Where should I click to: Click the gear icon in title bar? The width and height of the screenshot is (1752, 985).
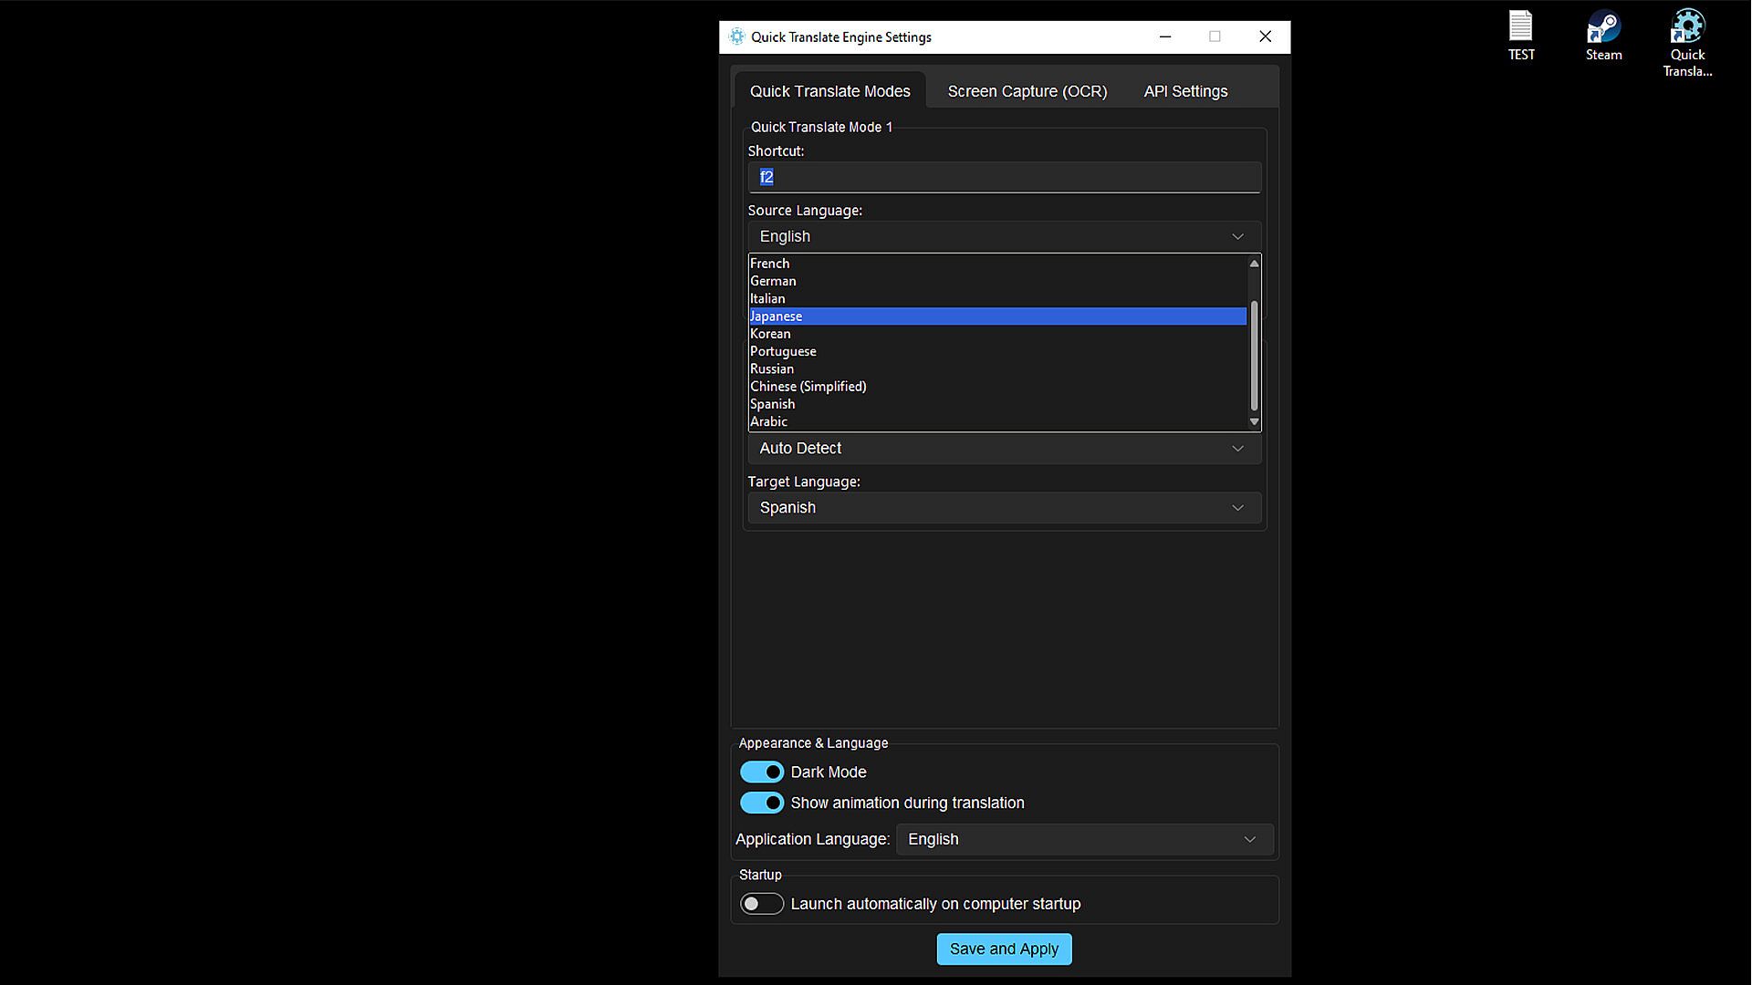pyautogui.click(x=736, y=36)
